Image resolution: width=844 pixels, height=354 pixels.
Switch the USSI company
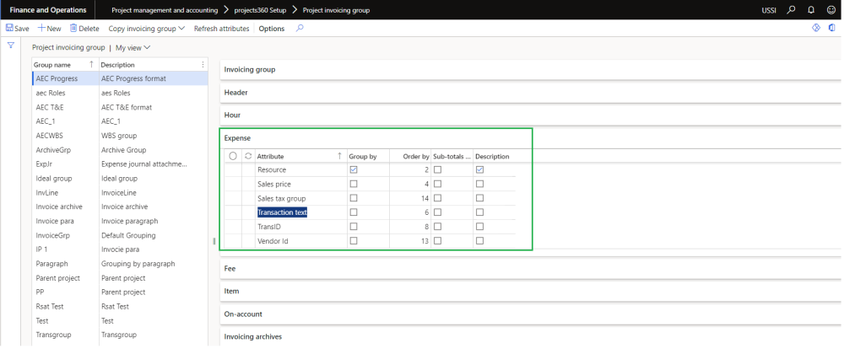tap(769, 10)
